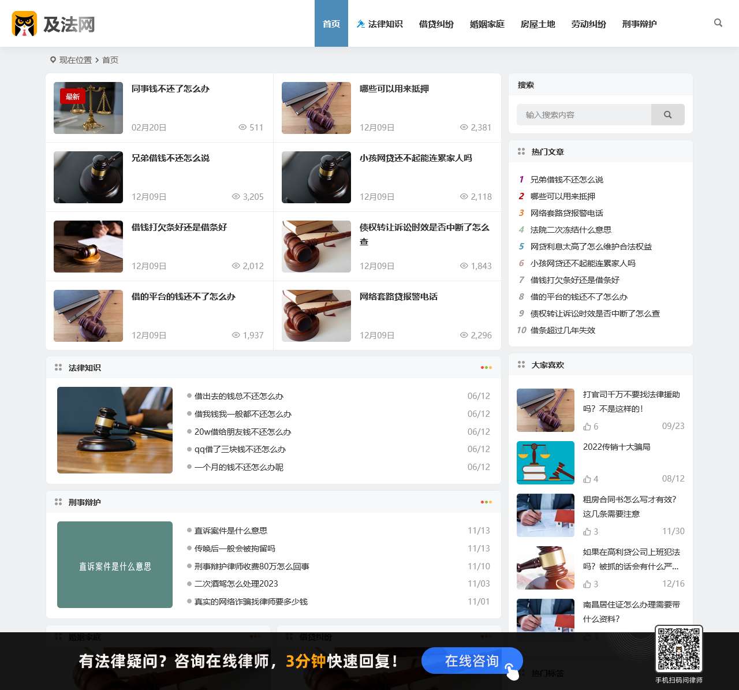Open 20w借给朋友钱不还怎么办 list item

(243, 432)
